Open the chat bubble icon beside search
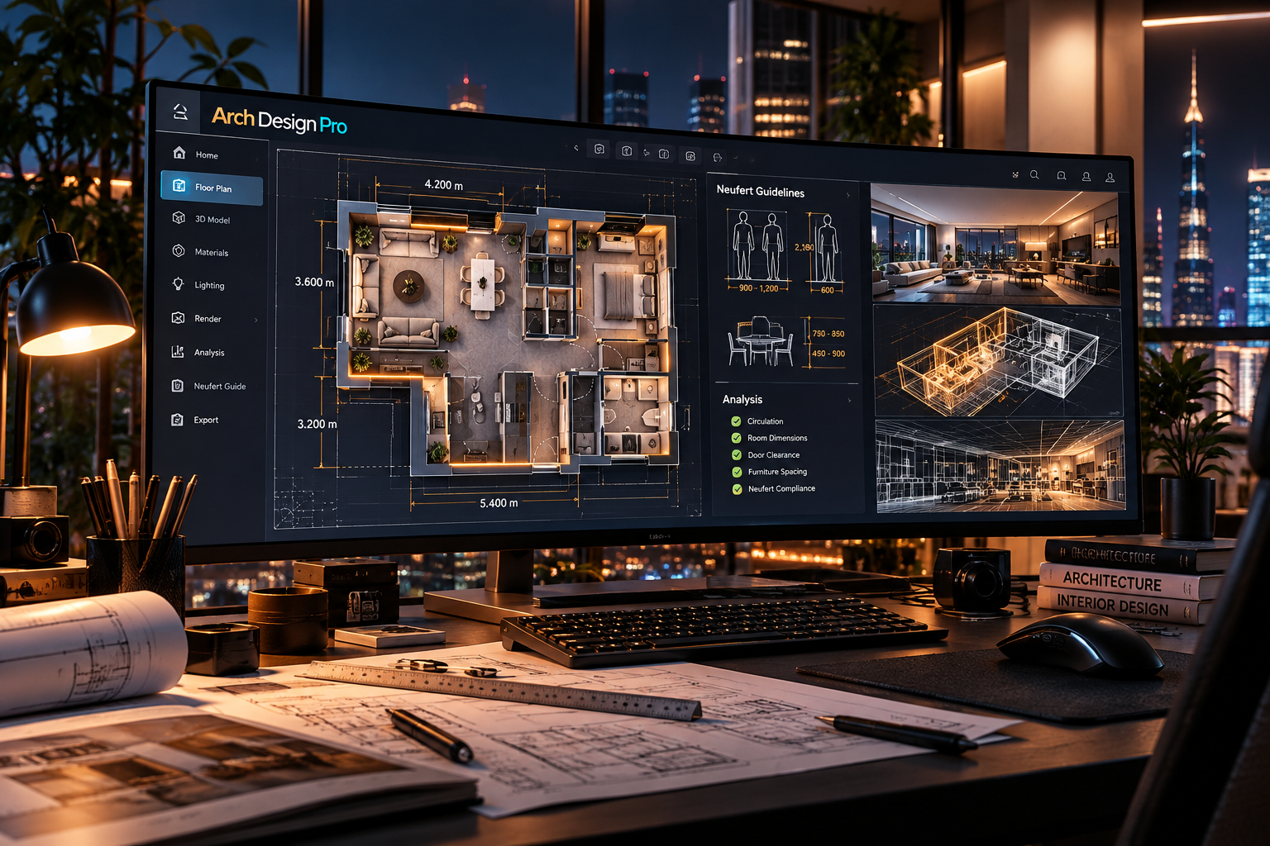 coord(1061,176)
